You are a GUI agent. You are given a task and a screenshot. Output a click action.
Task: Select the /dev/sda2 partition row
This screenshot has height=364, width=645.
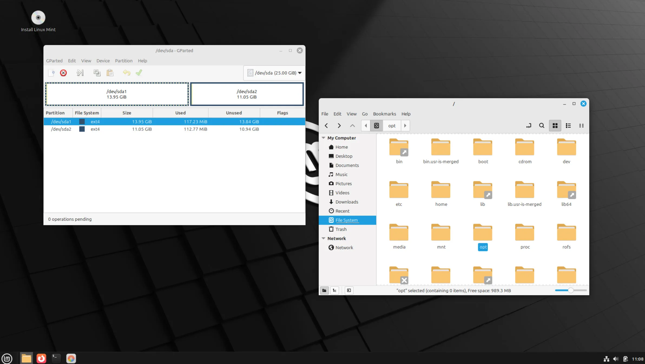coord(108,129)
